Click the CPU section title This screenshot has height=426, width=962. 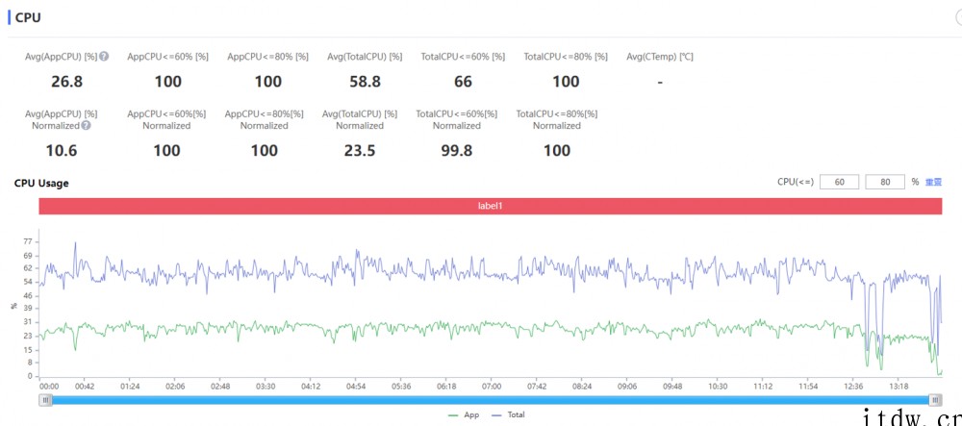pyautogui.click(x=28, y=17)
